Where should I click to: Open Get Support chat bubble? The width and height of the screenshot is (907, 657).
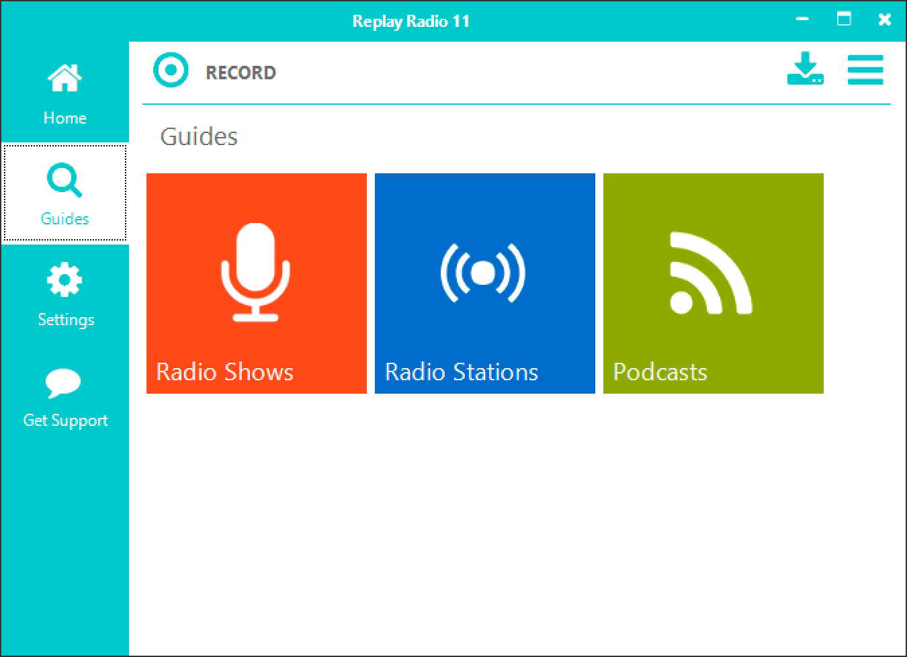click(64, 395)
